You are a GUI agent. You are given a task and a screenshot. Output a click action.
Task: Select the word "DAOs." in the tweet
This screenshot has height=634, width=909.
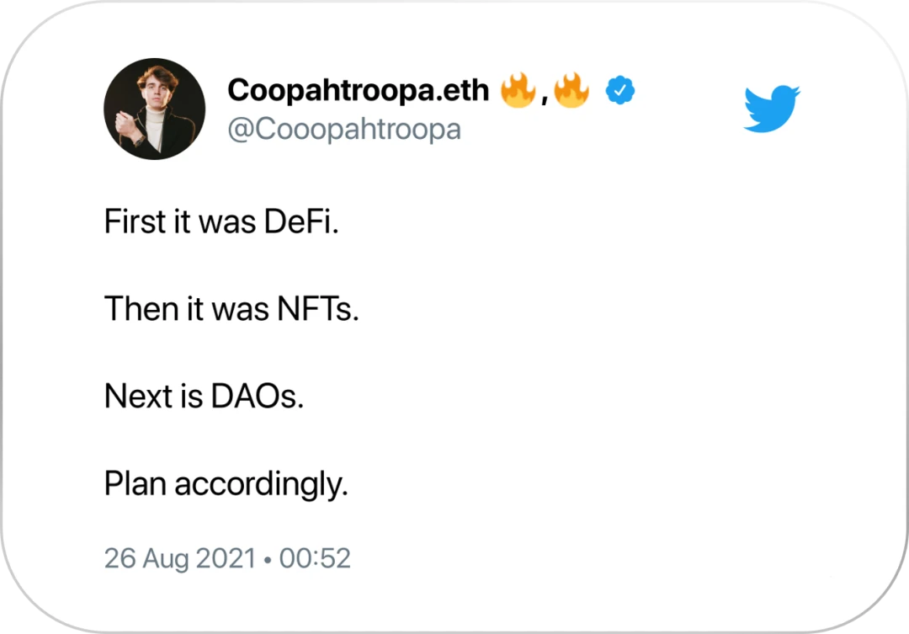[257, 397]
